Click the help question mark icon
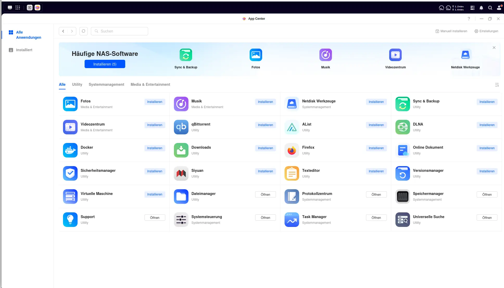This screenshot has width=504, height=288. tap(469, 19)
